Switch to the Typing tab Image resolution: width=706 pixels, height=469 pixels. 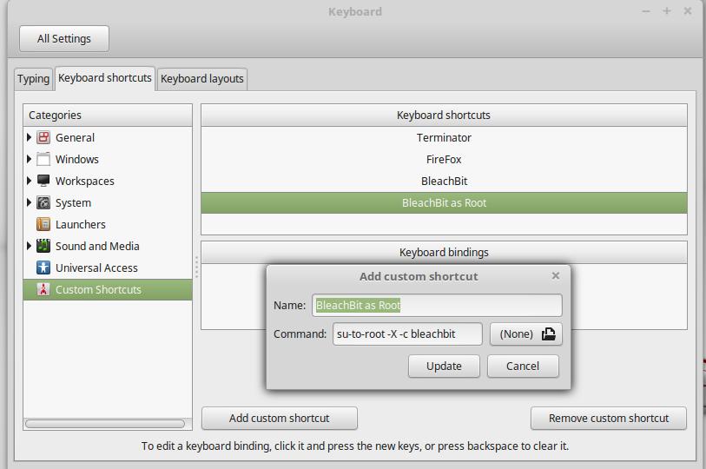[33, 79]
